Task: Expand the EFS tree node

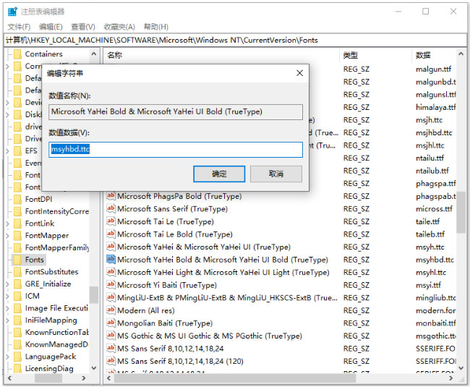Action: coord(8,150)
